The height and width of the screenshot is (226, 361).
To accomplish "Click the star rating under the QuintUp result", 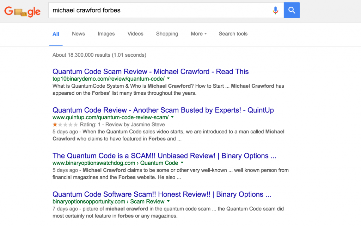I will pyautogui.click(x=65, y=125).
